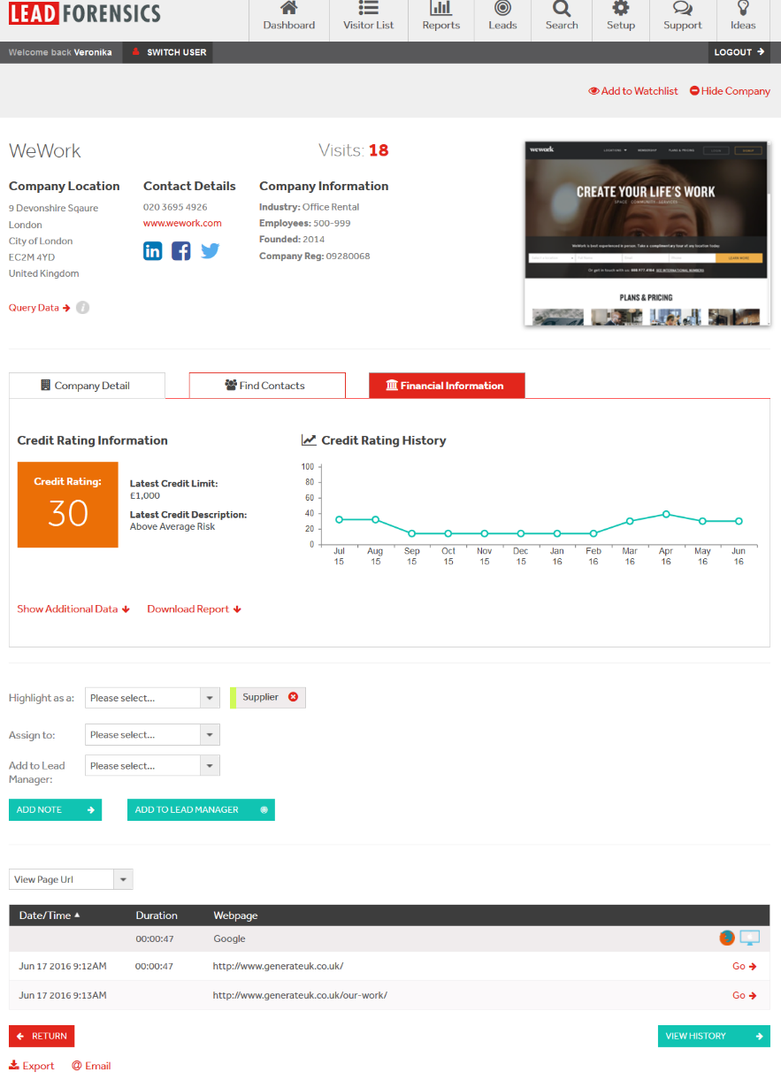Image resolution: width=781 pixels, height=1080 pixels.
Task: Click Download Report
Action: pyautogui.click(x=194, y=609)
